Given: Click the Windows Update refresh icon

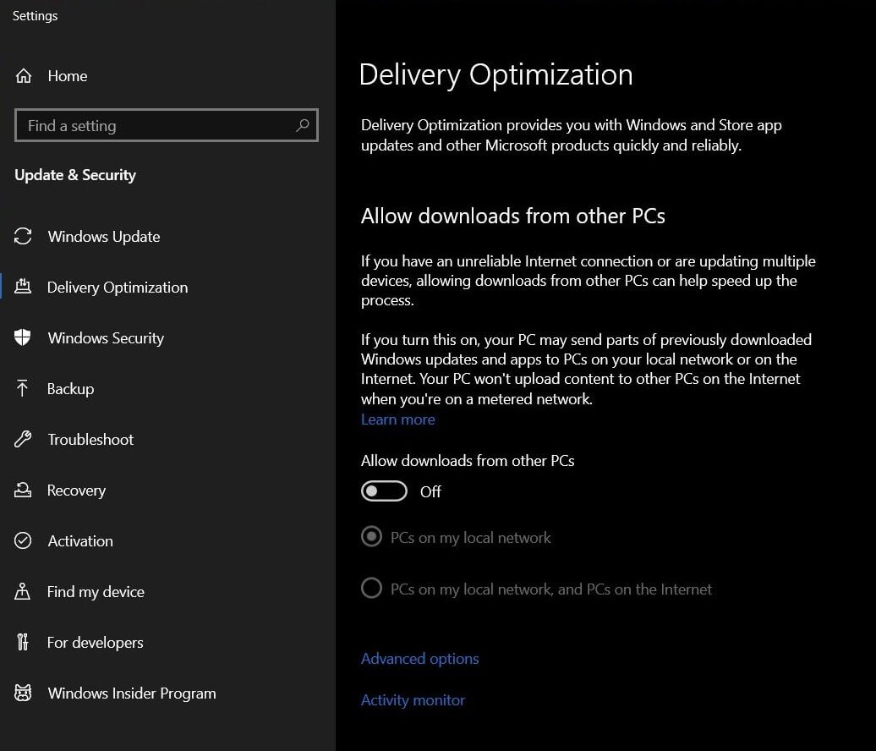Looking at the screenshot, I should click(23, 236).
